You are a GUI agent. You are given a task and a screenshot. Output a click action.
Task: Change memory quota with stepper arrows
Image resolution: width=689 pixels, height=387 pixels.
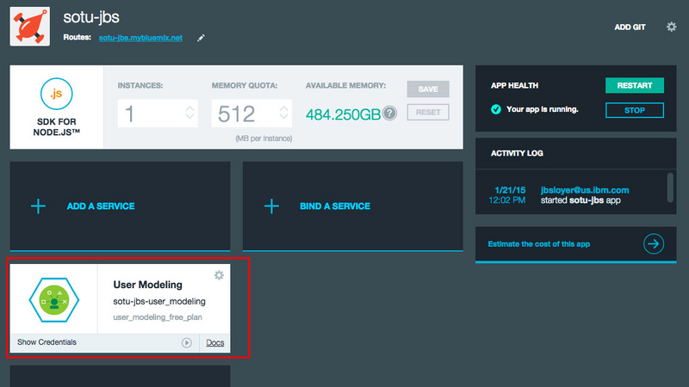click(284, 113)
